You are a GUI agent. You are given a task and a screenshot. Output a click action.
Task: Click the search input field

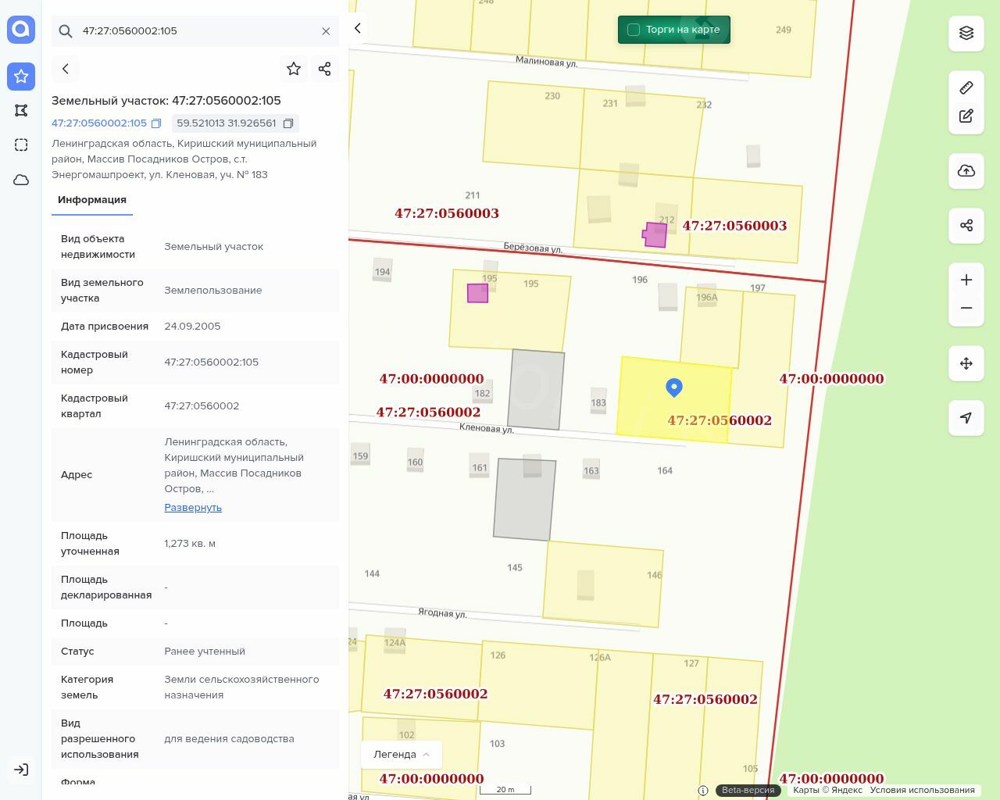coord(195,31)
